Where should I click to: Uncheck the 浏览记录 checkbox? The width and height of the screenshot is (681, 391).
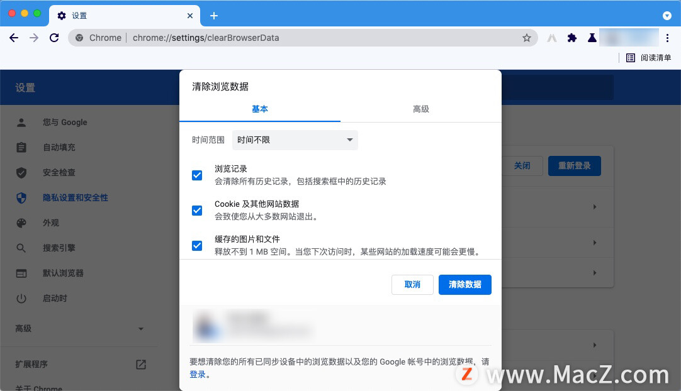coord(197,175)
